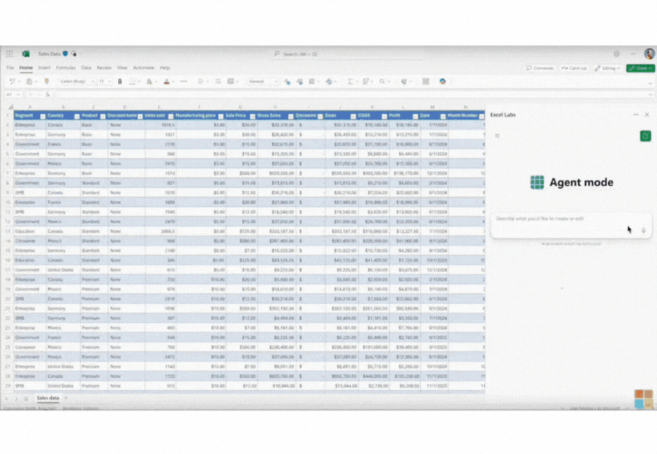Click the AutoSum sigma icon

coord(351,82)
